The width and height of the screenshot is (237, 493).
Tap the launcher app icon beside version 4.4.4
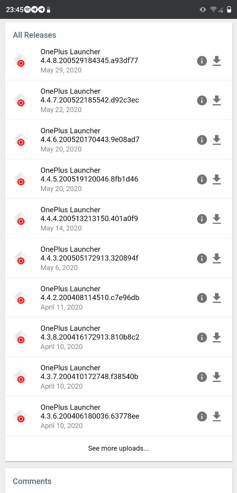pos(21,219)
